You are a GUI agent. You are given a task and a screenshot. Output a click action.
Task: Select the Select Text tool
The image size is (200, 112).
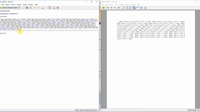click(x=141, y=8)
